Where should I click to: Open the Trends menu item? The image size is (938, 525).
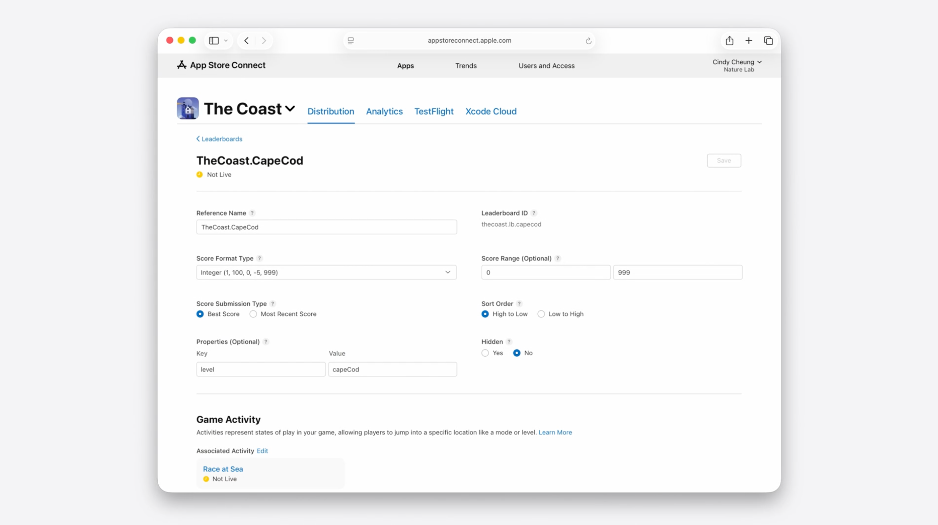pyautogui.click(x=466, y=66)
